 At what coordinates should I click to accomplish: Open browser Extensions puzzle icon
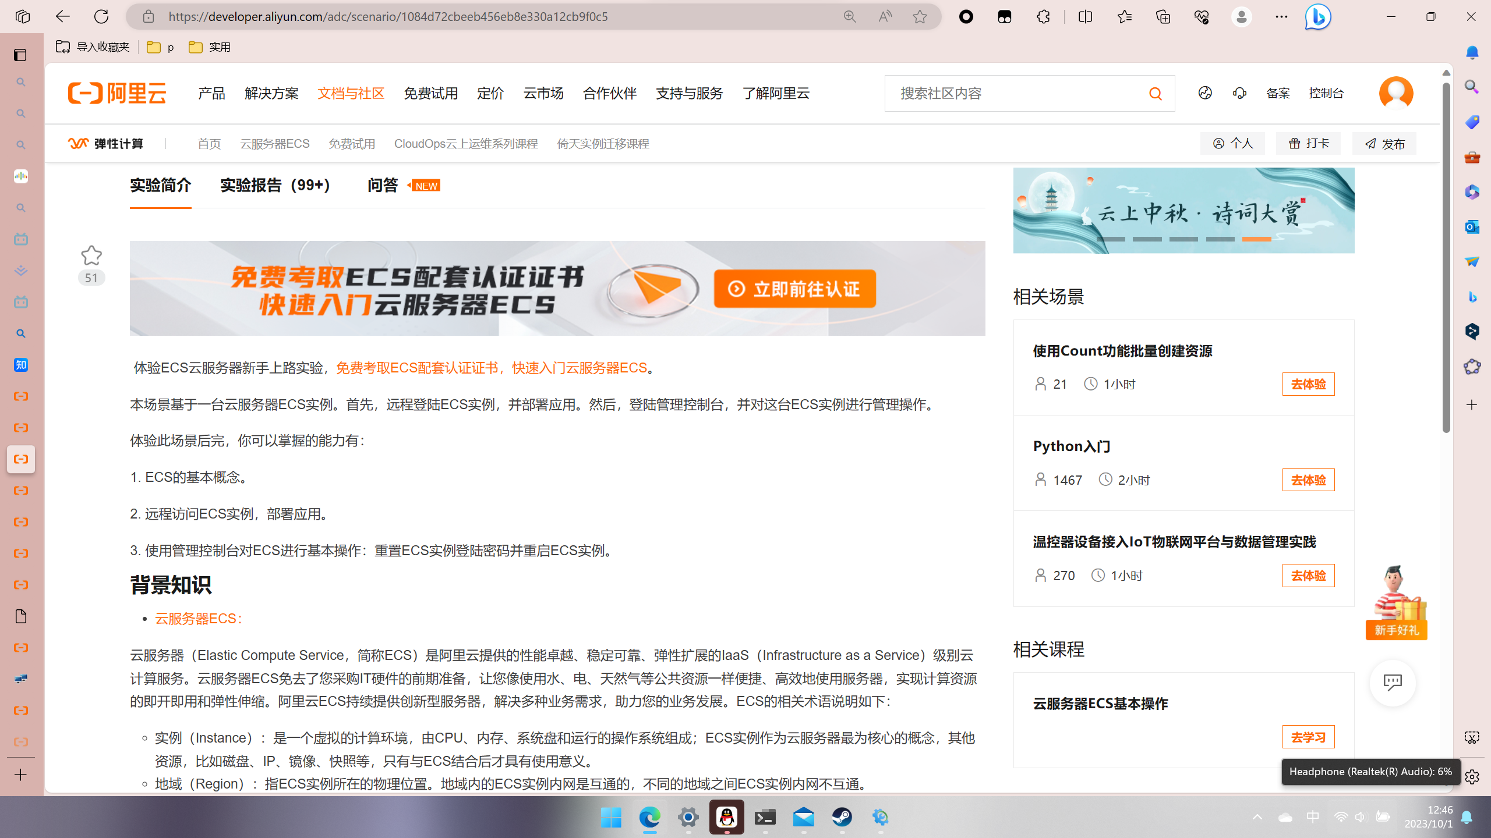[x=1043, y=16]
